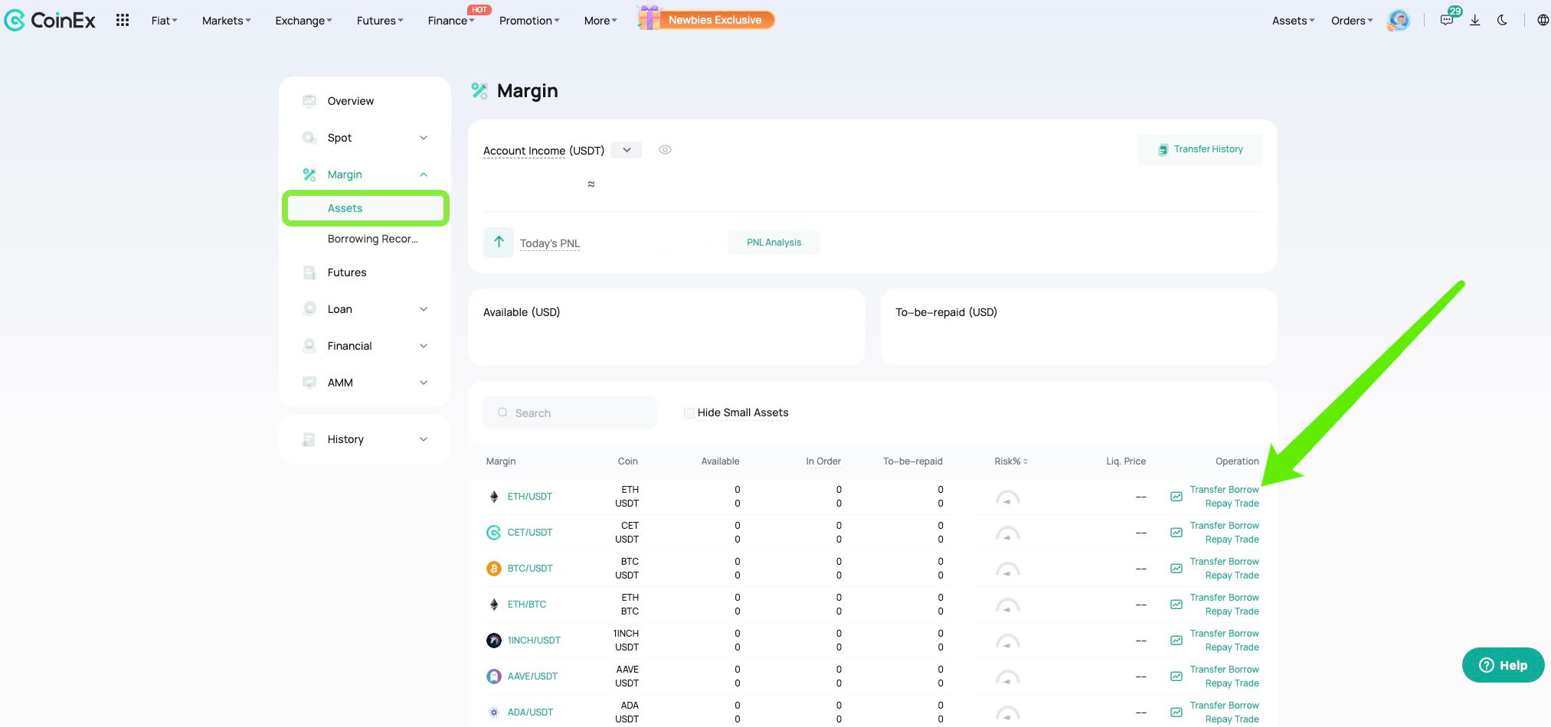Click the Overview sidebar icon
Viewport: 1551px width, 727px height.
click(x=309, y=101)
